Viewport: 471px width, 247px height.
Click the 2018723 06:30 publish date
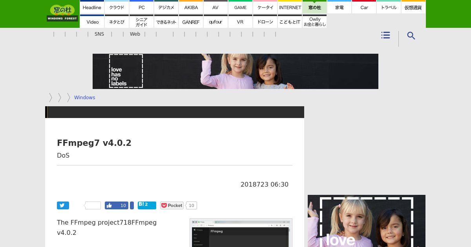265,184
